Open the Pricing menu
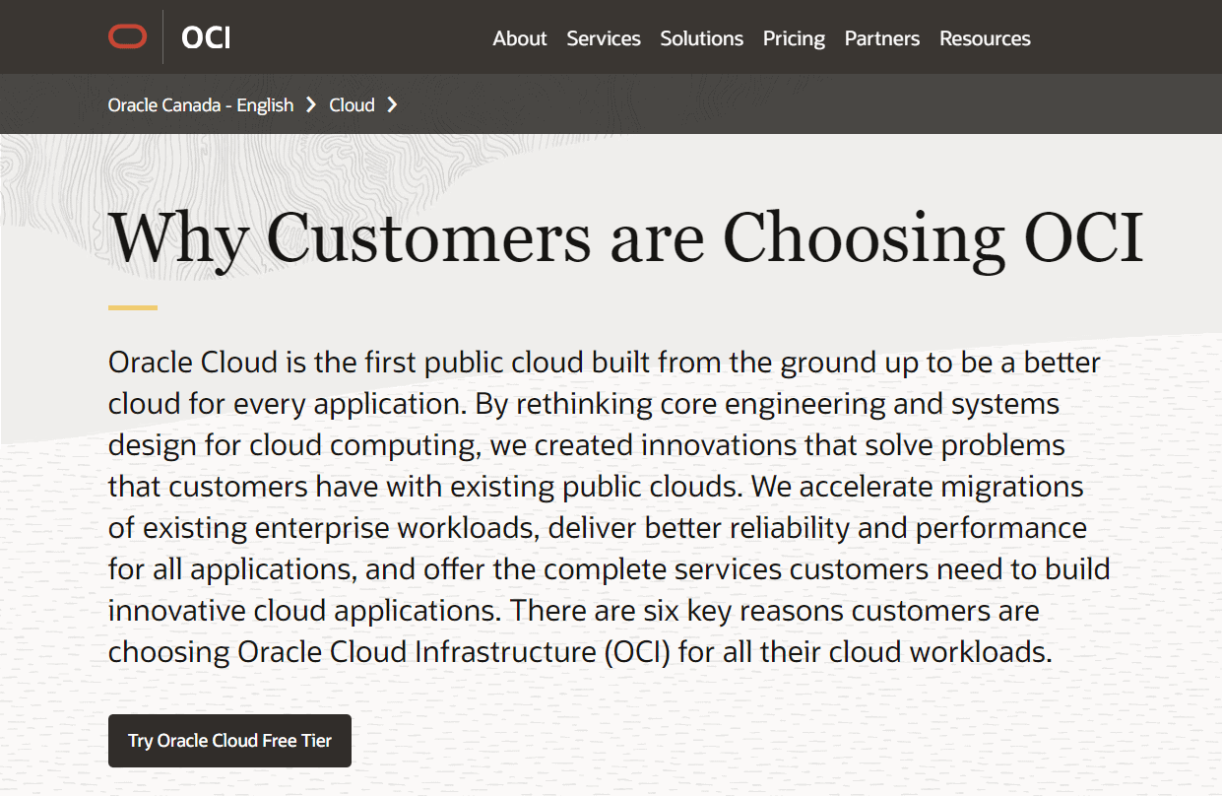 (794, 38)
